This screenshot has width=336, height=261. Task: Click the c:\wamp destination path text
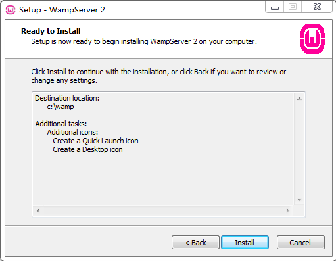click(60, 107)
